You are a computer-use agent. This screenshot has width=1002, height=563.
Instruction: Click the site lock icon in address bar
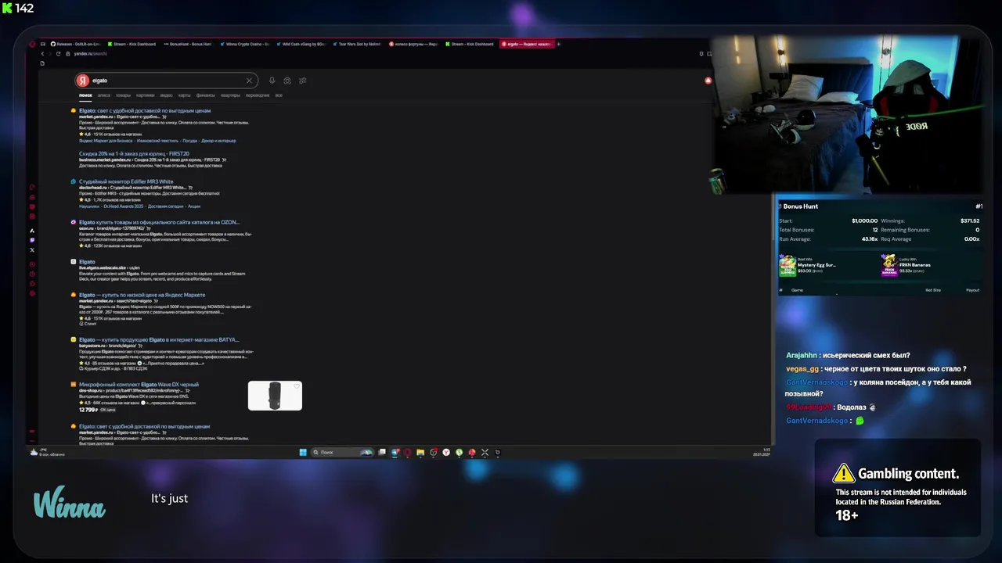(x=70, y=54)
